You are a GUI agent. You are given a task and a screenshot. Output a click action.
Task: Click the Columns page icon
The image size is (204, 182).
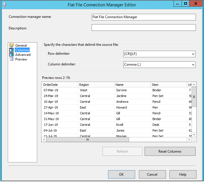[12, 50]
